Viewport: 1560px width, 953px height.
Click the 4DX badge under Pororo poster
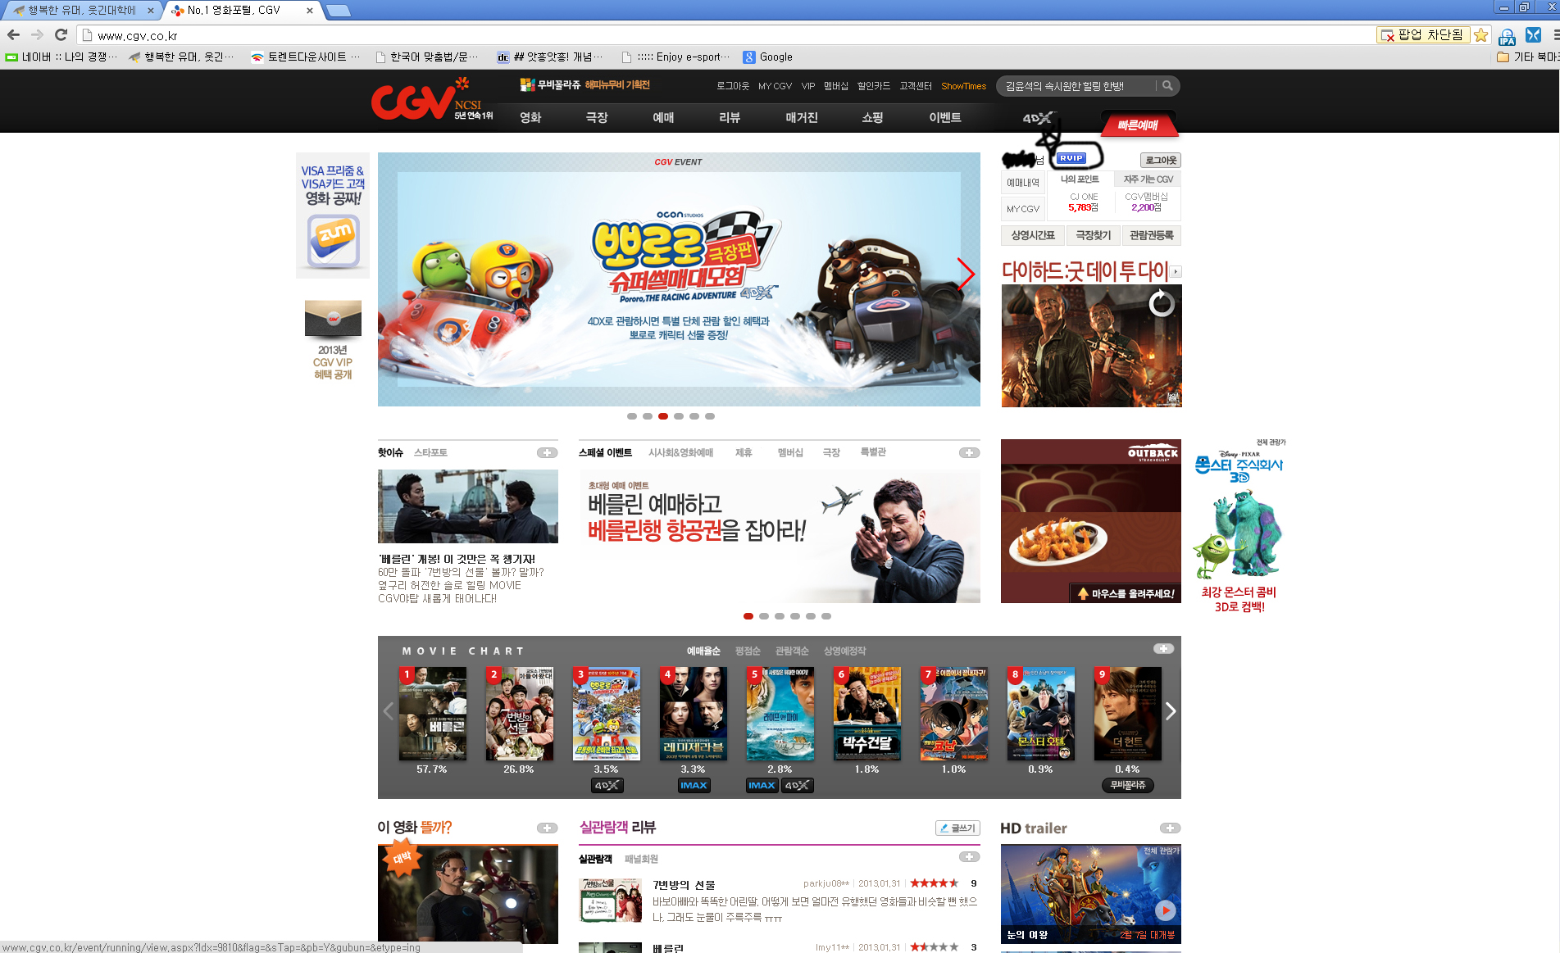tap(607, 785)
